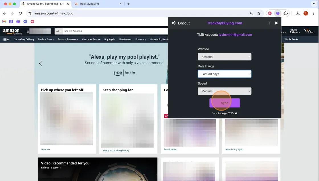Viewport: 319px width, 181px height.
Task: Click the delivery location pin icon
Action: click(28, 32)
